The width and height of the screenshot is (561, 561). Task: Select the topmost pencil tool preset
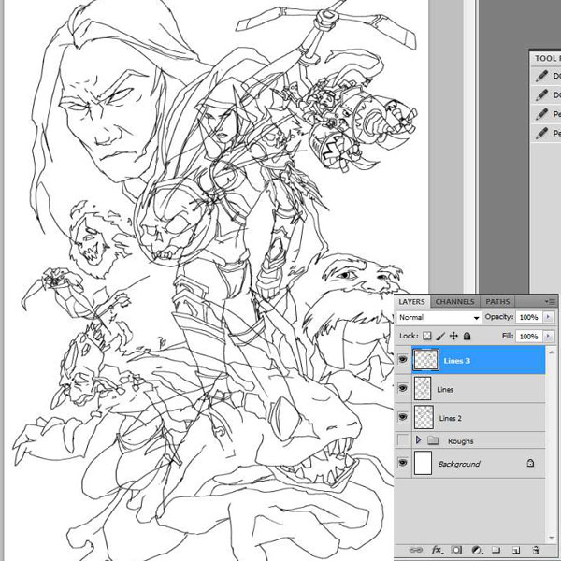542,76
